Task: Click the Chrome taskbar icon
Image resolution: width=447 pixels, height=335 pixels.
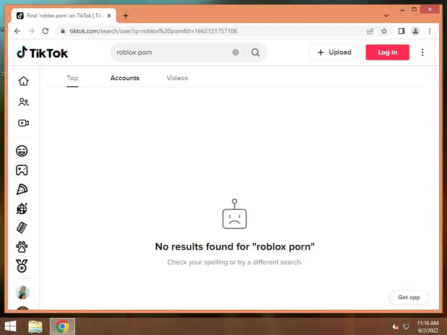Action: tap(62, 326)
